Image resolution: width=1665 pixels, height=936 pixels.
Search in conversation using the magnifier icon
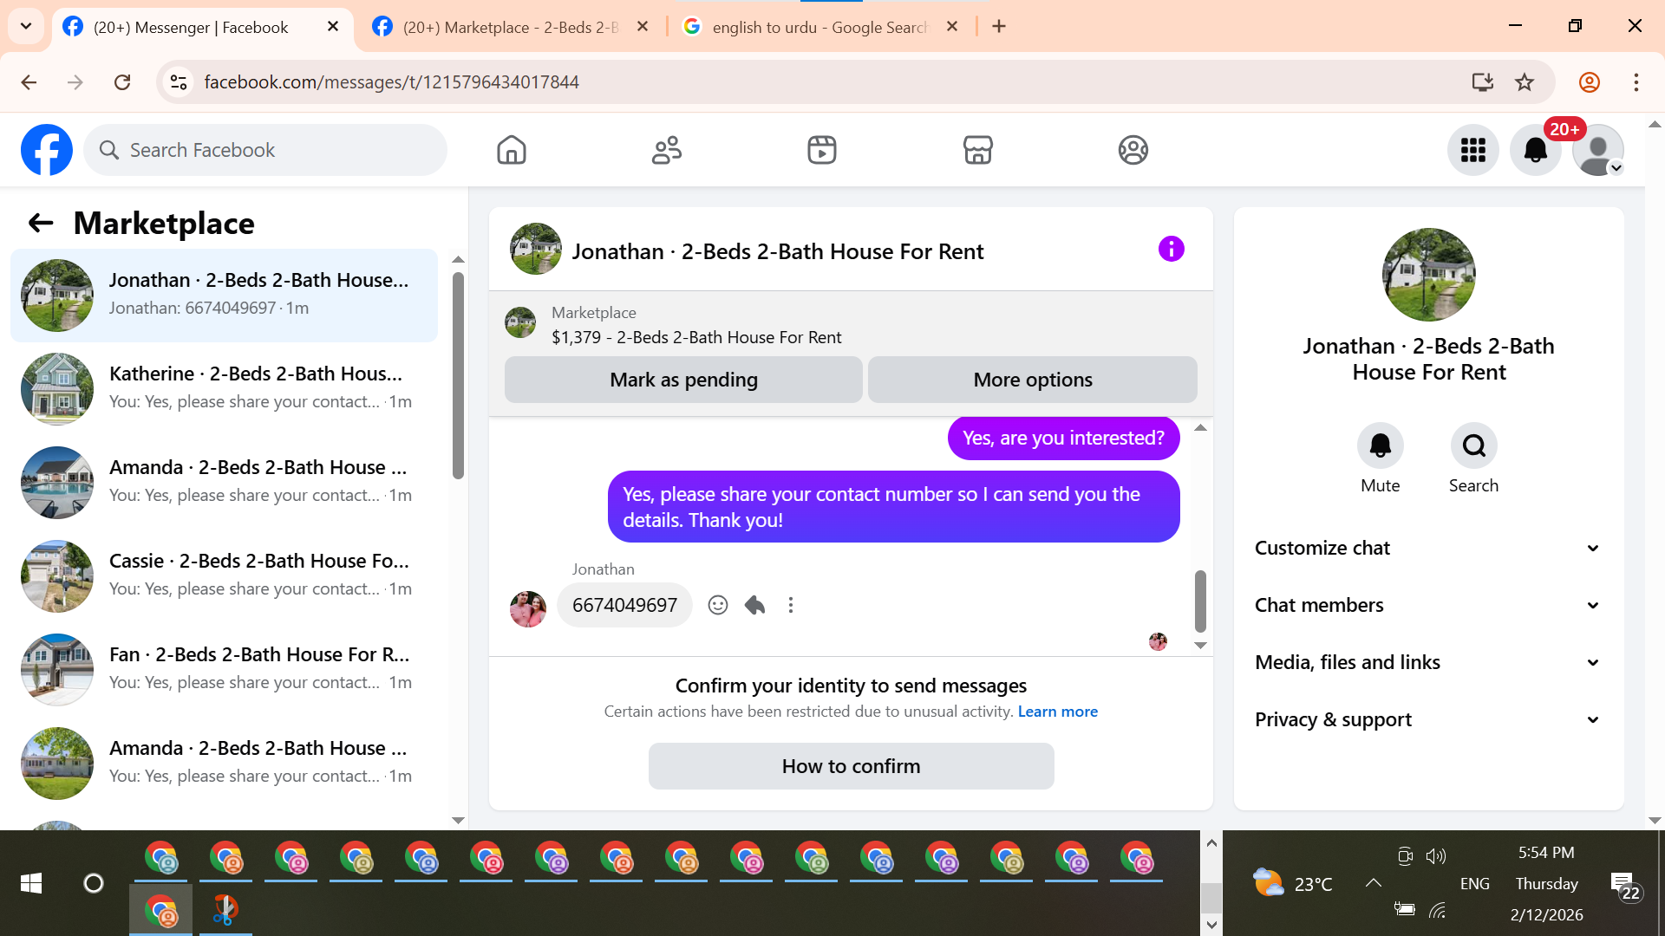coord(1473,445)
